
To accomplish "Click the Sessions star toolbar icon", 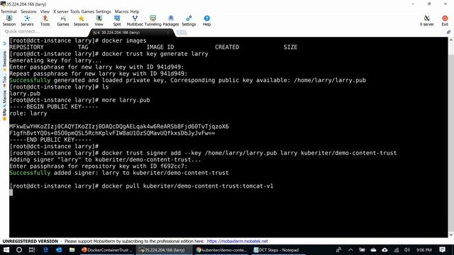I will pos(81,21).
